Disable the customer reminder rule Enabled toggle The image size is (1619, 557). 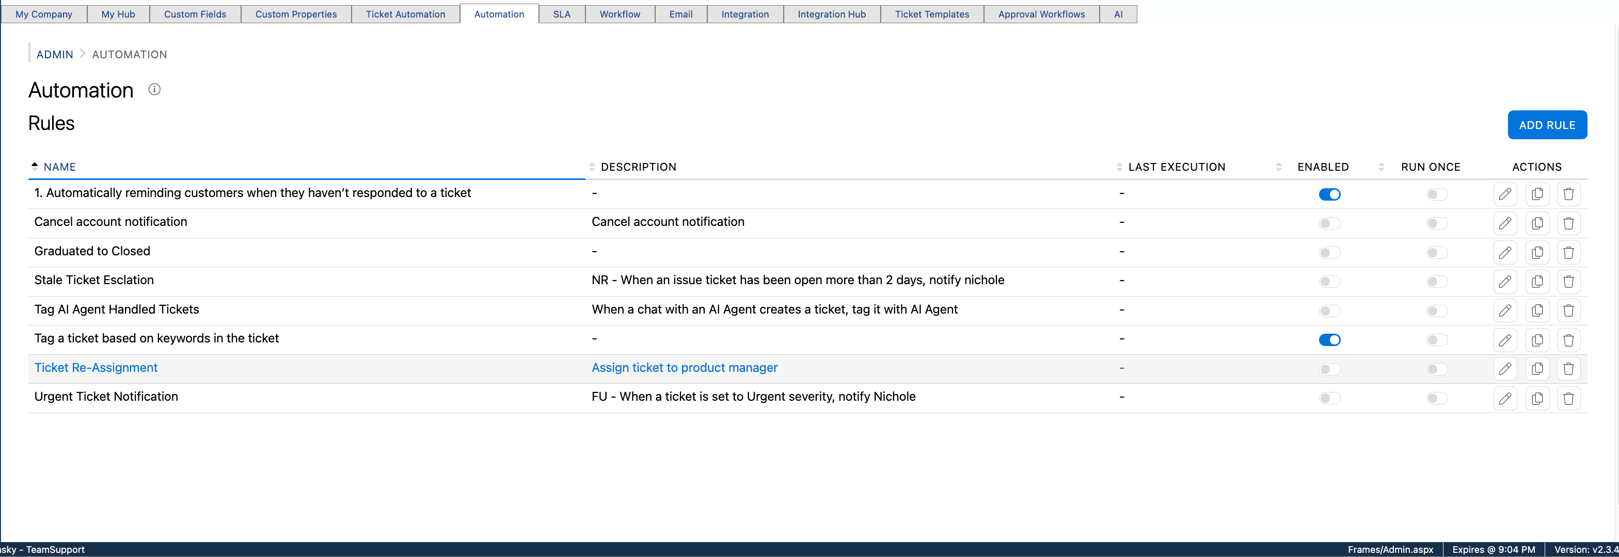[1329, 194]
